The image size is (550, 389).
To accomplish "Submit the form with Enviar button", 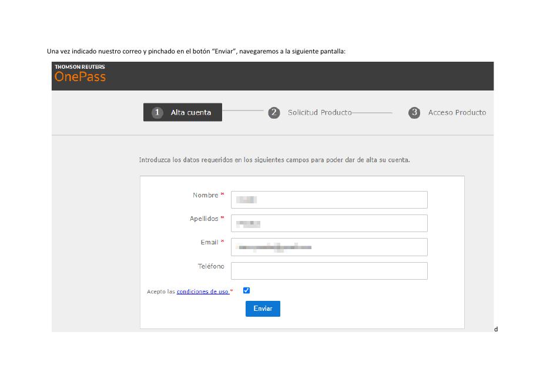I will point(263,308).
